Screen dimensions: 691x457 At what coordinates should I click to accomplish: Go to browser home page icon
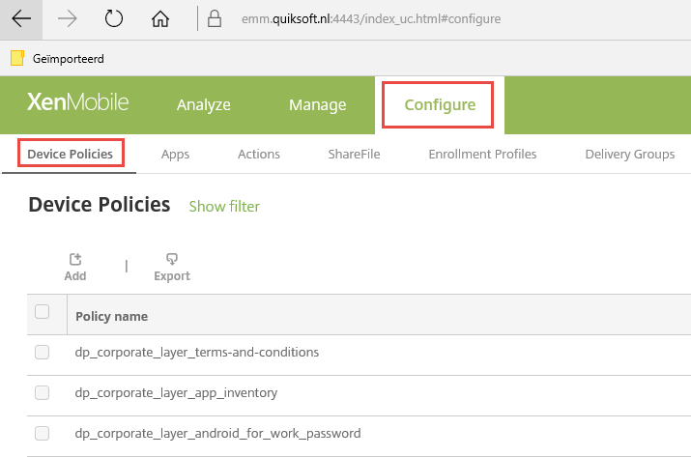(160, 18)
